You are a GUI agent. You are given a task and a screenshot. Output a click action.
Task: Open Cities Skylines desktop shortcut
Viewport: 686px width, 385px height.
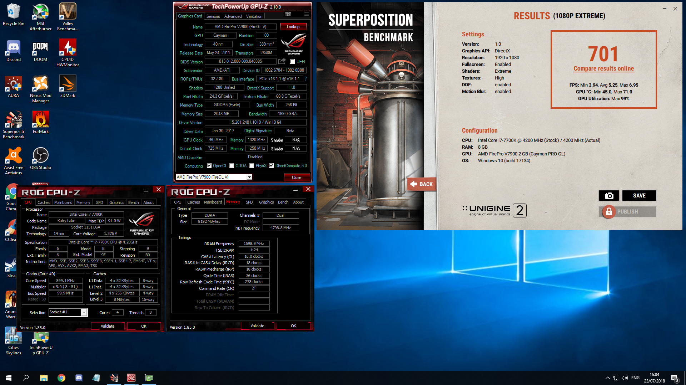14,341
